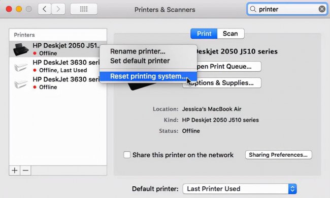Switch to the Scan tab

230,34
